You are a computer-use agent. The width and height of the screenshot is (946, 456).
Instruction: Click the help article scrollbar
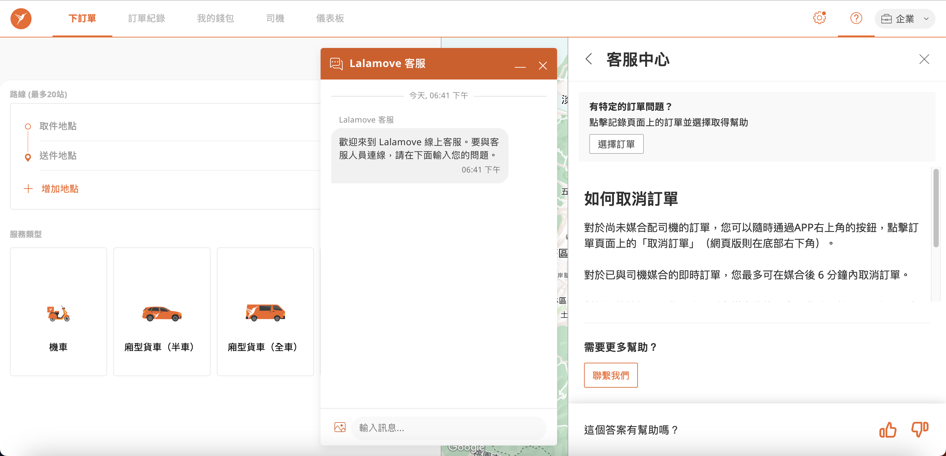pos(936,208)
